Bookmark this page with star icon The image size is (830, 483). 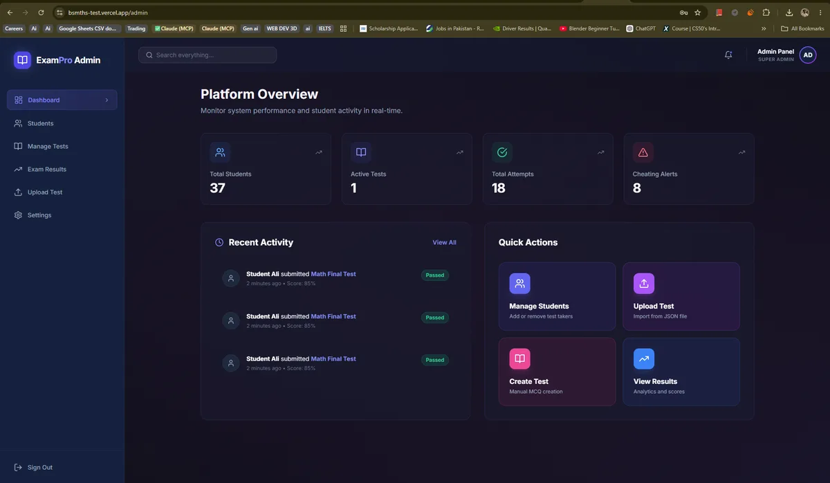[x=697, y=12]
